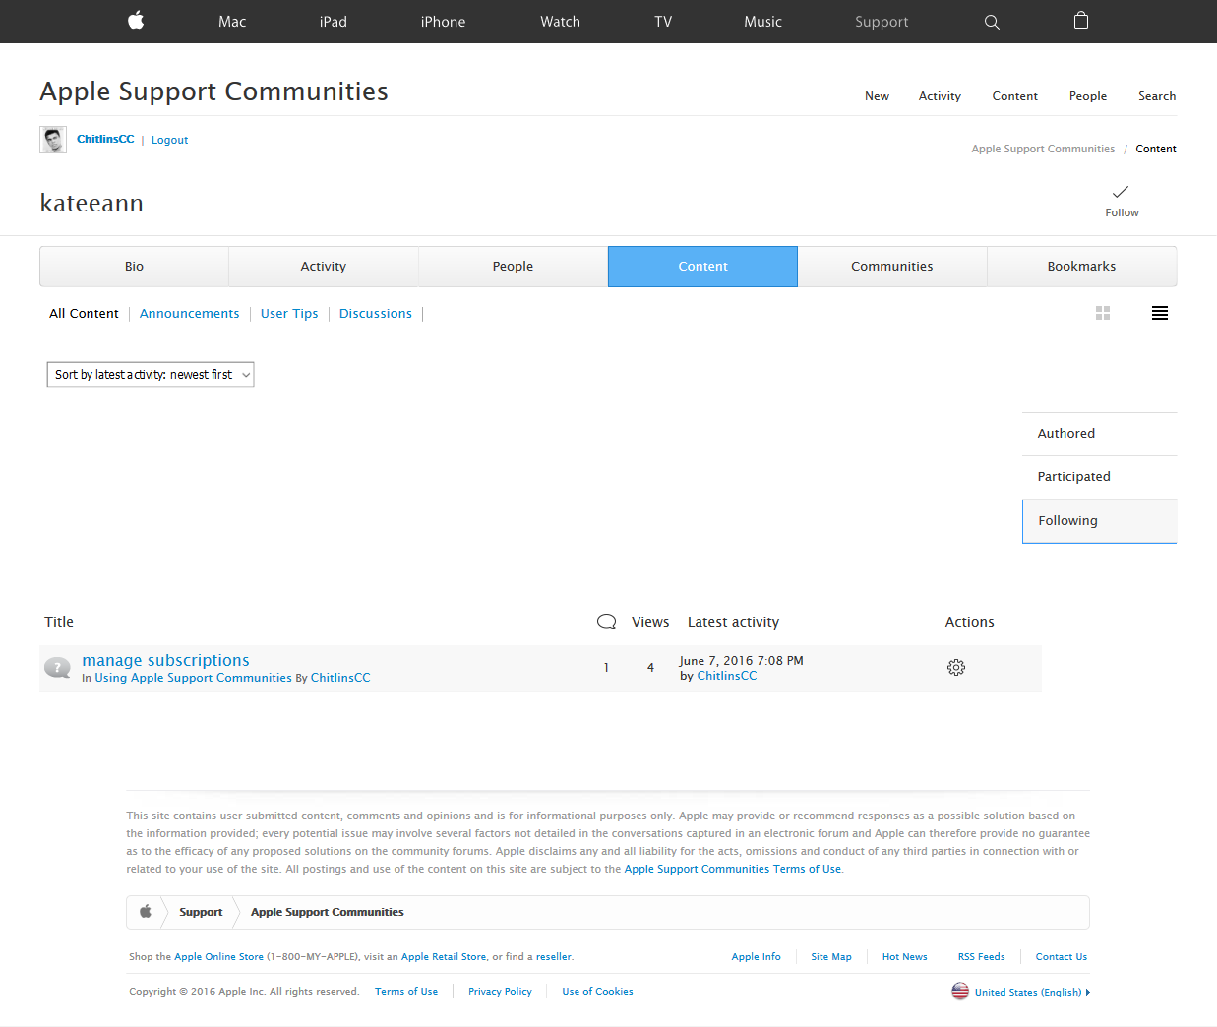Screen dimensions: 1217x1027
Task: Open the gear actions icon for manage subscriptions
Action: (956, 668)
